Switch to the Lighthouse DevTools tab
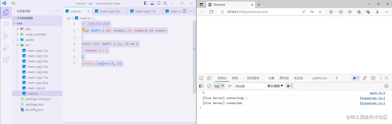 (x=319, y=78)
